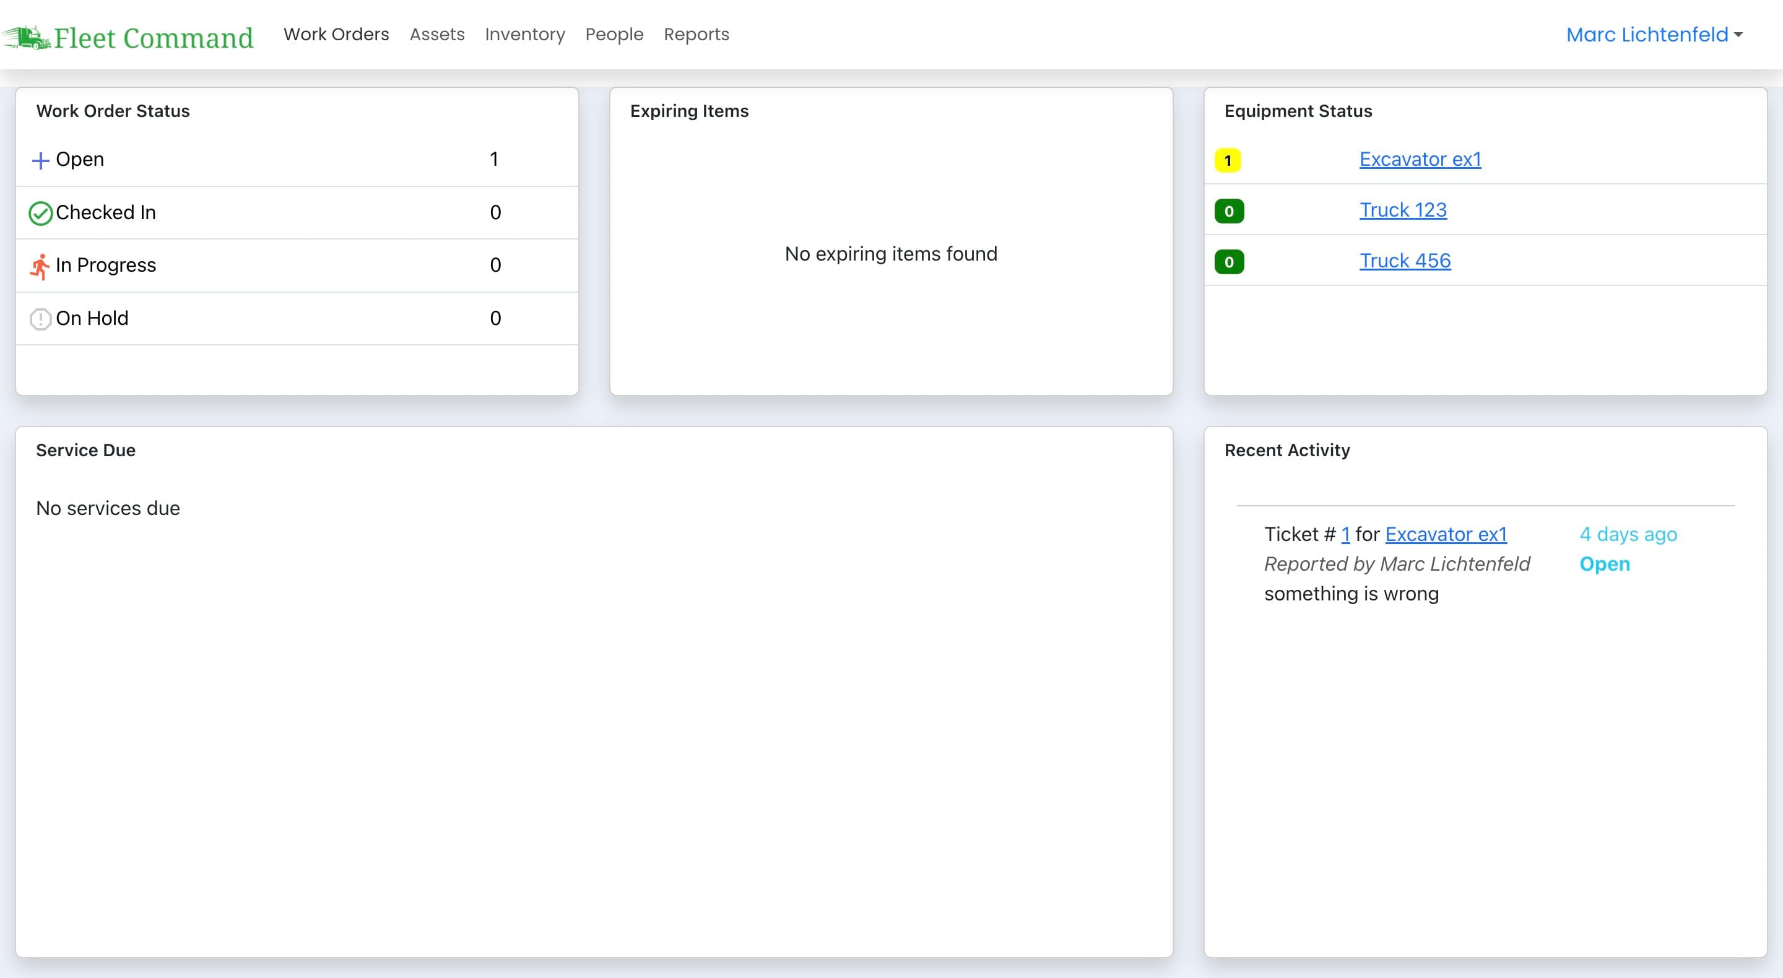Click the Work Order Status card title
Image resolution: width=1783 pixels, height=978 pixels.
pos(113,111)
